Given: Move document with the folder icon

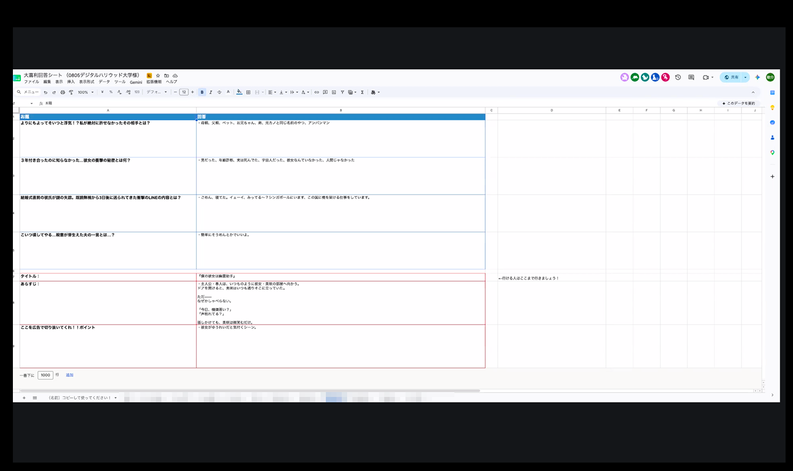Looking at the screenshot, I should (167, 75).
